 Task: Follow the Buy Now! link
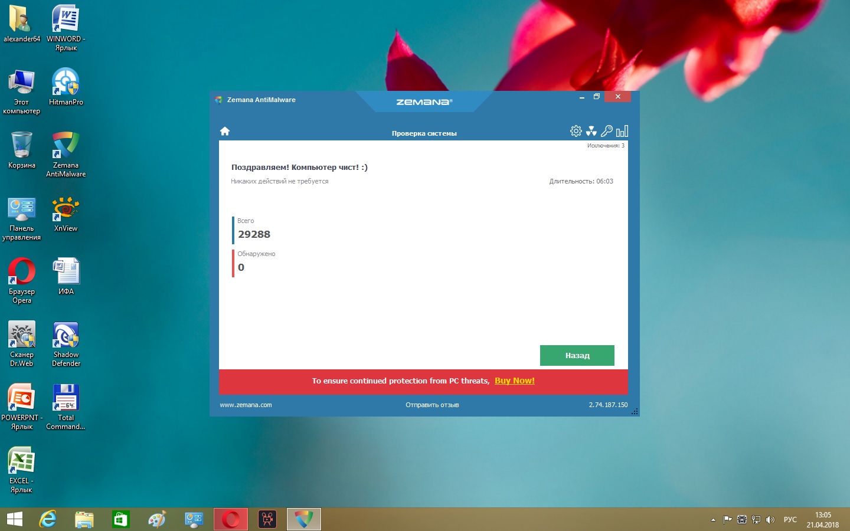515,381
